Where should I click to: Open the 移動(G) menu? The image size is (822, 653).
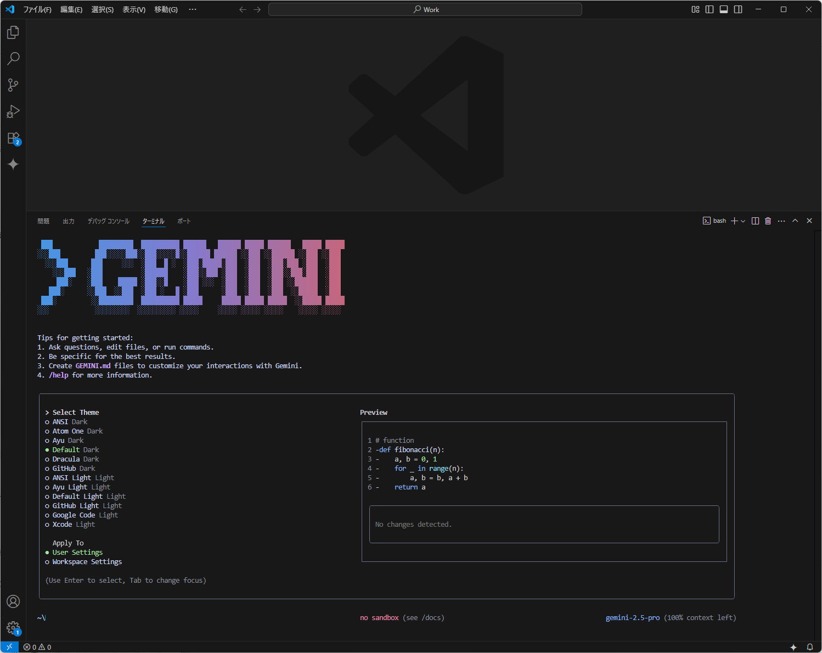pos(166,9)
